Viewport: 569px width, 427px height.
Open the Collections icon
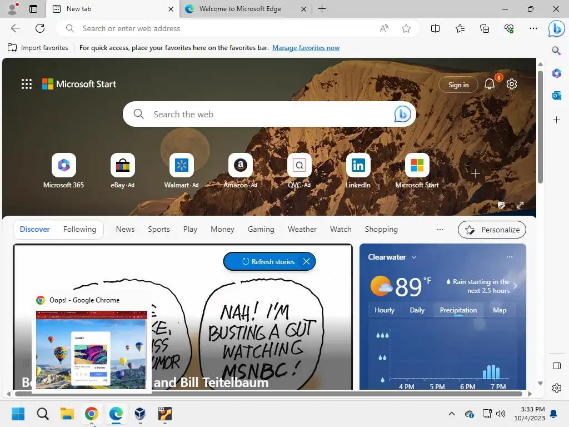pos(485,28)
